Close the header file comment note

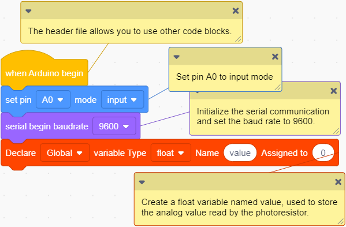[236, 11]
